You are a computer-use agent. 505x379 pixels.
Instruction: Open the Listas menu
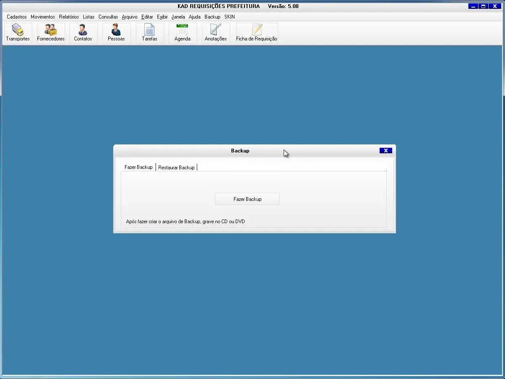(89, 17)
